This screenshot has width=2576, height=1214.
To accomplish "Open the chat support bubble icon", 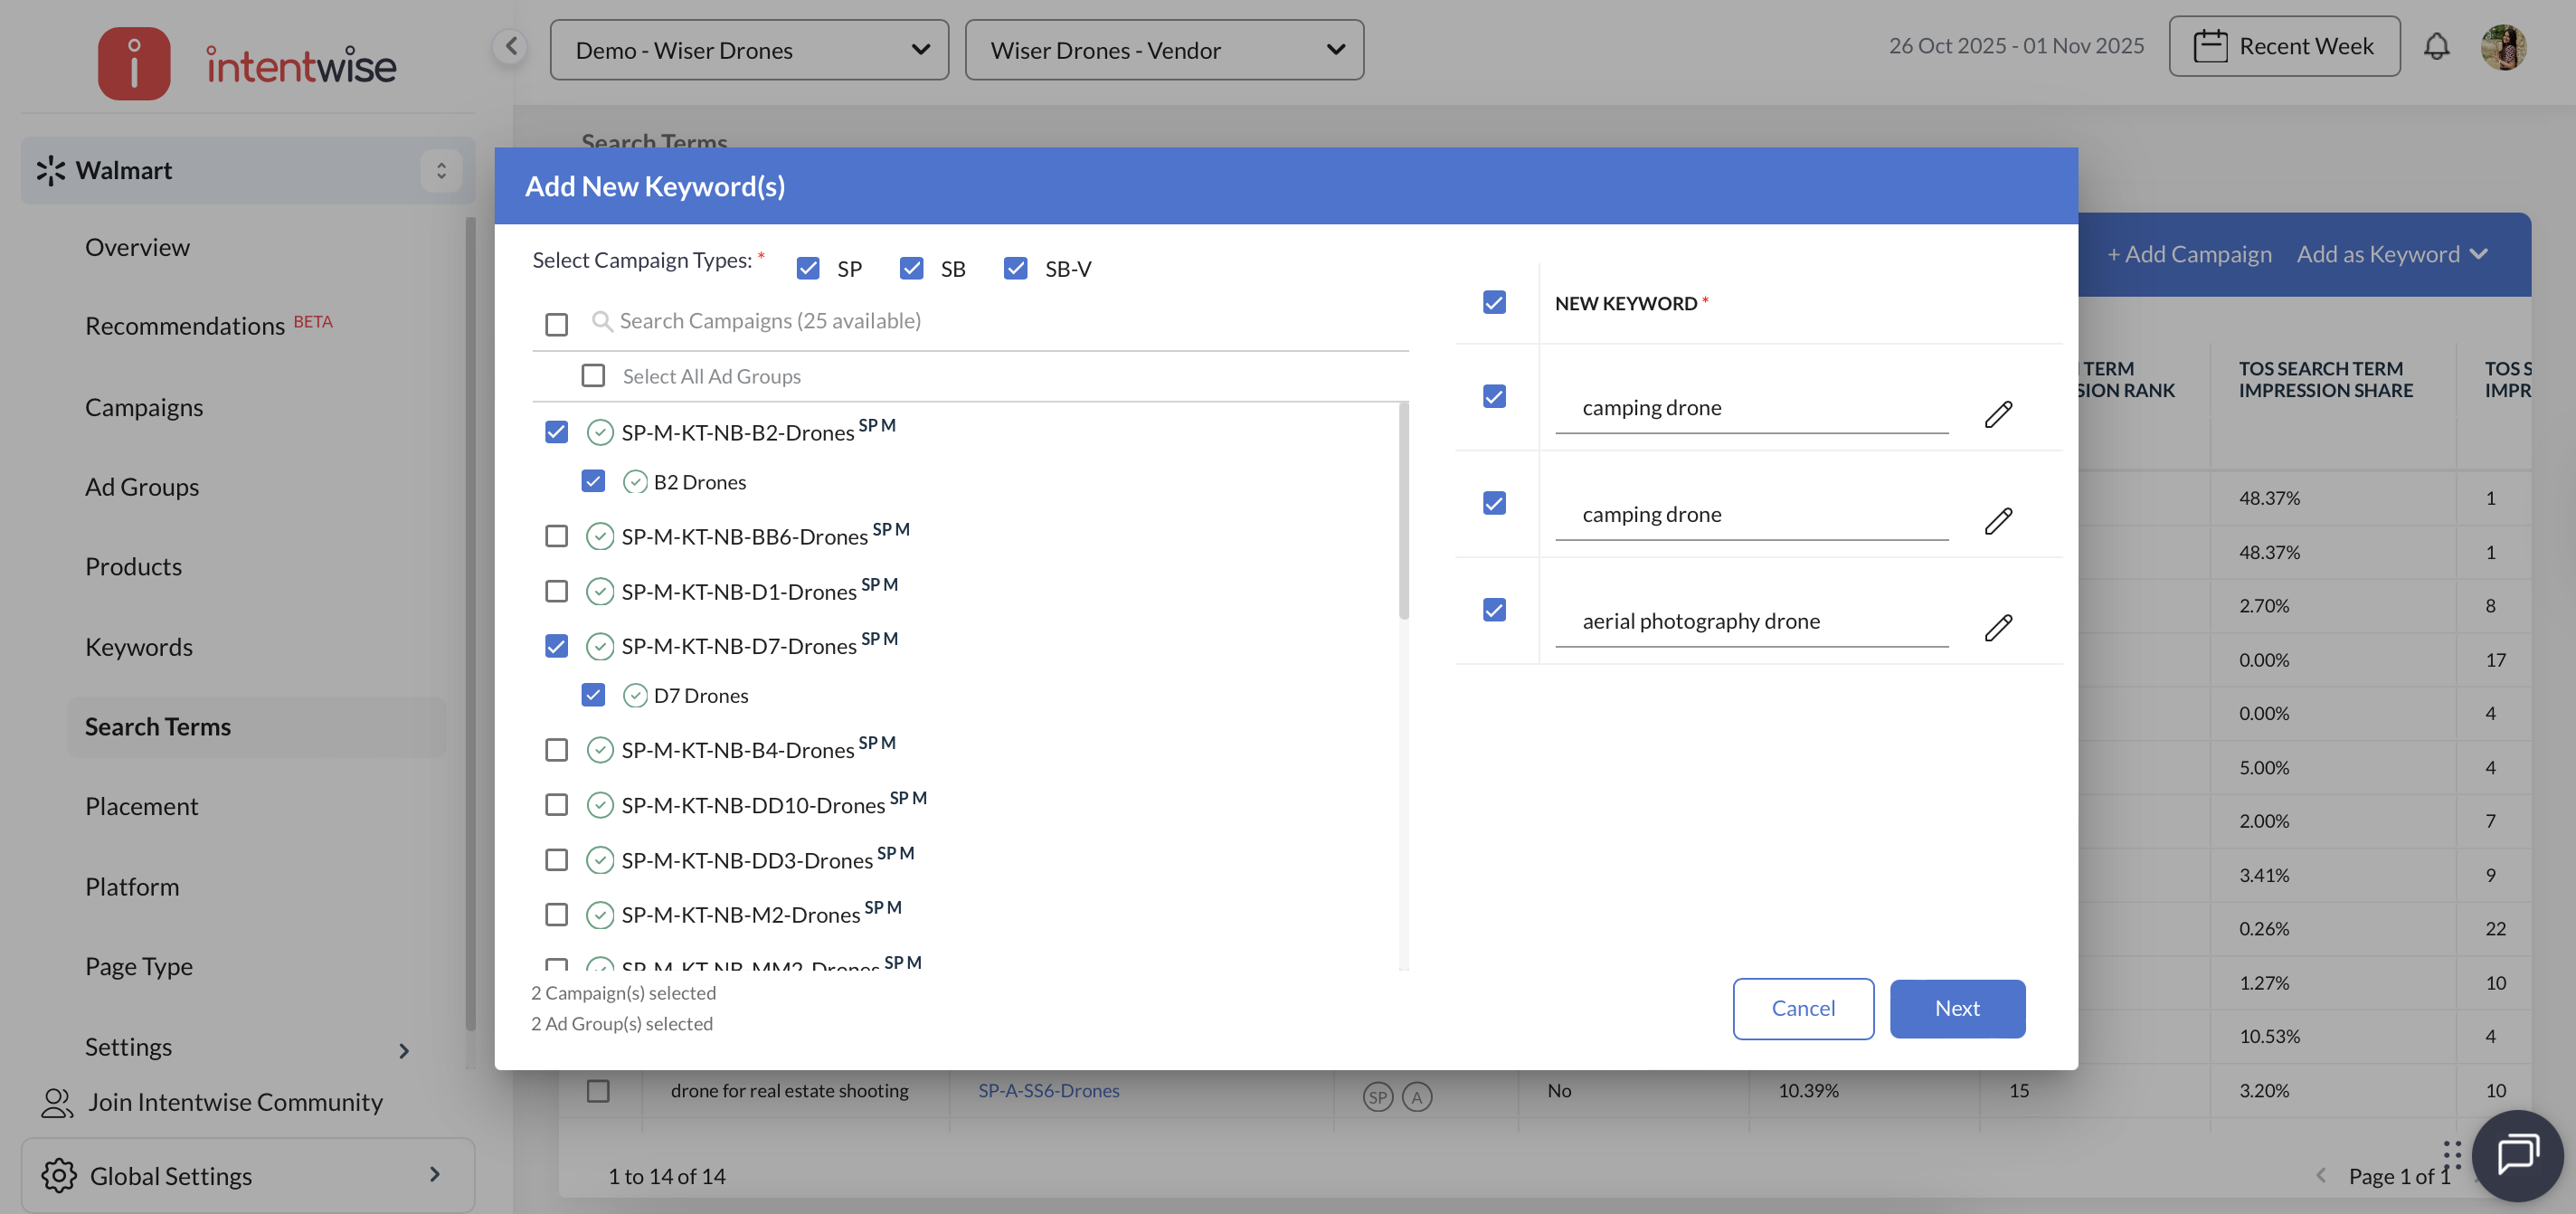I will coord(2516,1154).
